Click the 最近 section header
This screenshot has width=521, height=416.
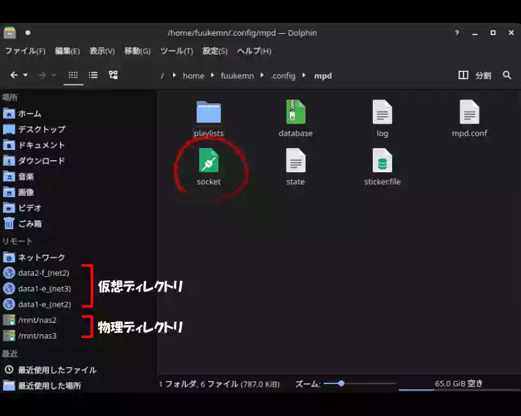[10, 353]
